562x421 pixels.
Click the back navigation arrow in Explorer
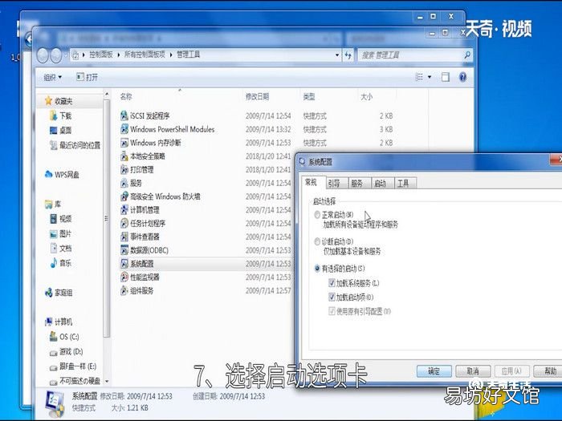tap(43, 55)
